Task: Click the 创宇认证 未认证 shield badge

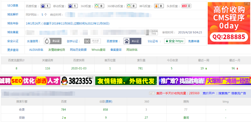Action: pos(93,41)
